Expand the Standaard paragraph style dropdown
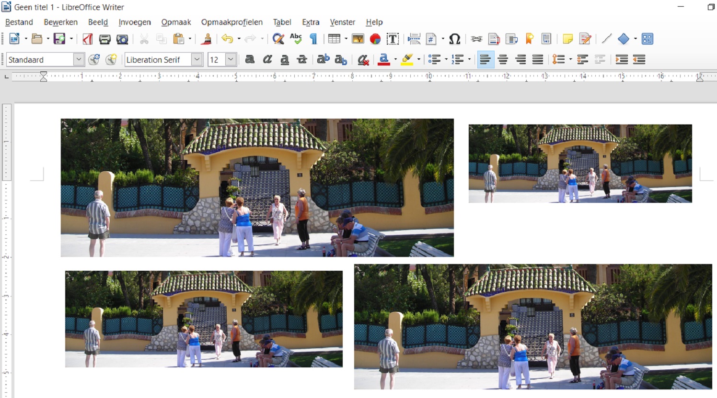 79,60
